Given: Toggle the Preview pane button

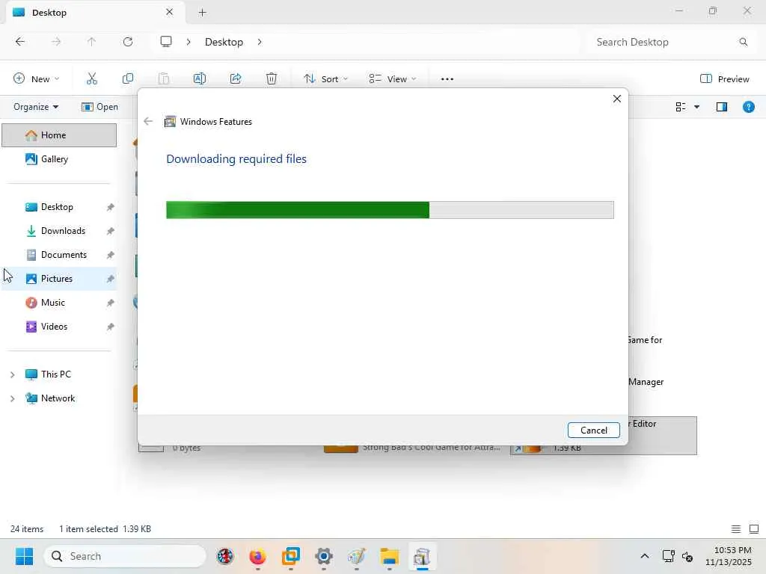Looking at the screenshot, I should (x=724, y=78).
